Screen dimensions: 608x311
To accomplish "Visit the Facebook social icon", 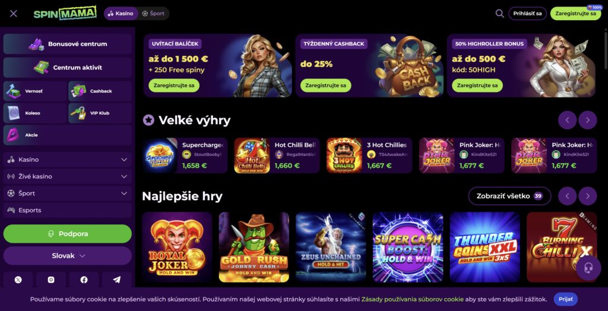I will [84, 280].
